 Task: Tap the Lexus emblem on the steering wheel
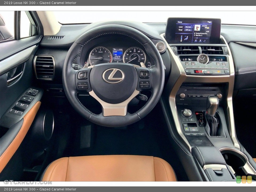114,76
